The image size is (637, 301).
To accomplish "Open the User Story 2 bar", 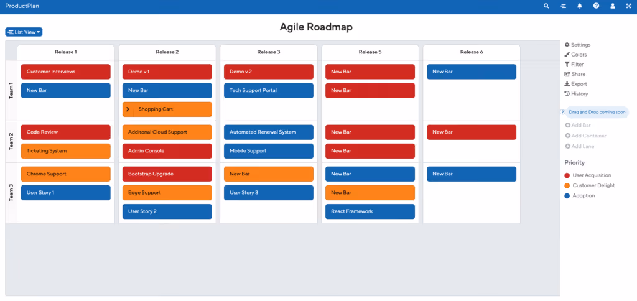I will pyautogui.click(x=167, y=211).
